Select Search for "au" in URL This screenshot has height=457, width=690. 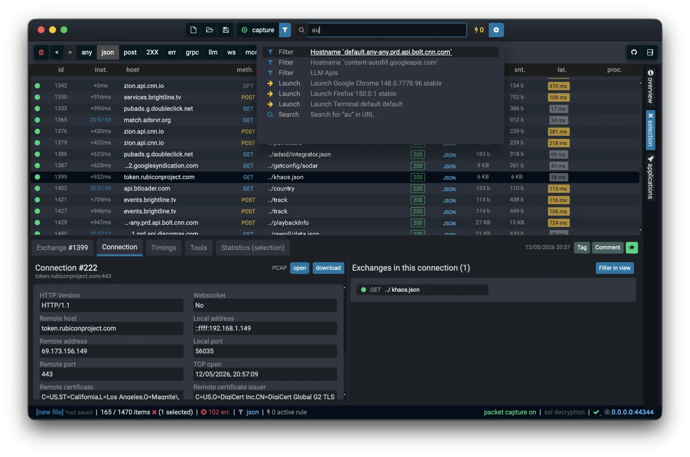(380, 114)
